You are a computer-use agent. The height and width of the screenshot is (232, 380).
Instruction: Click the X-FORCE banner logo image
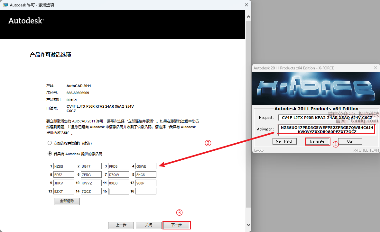pyautogui.click(x=316, y=88)
